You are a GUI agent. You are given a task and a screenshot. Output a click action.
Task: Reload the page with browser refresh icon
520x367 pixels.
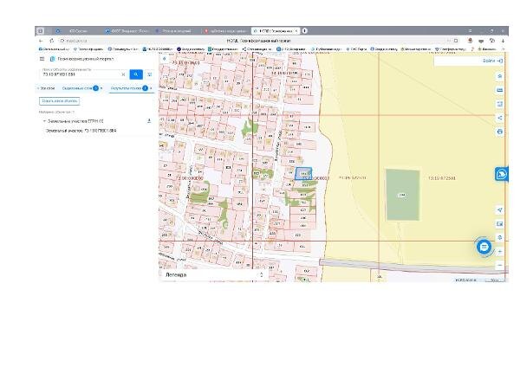point(52,41)
